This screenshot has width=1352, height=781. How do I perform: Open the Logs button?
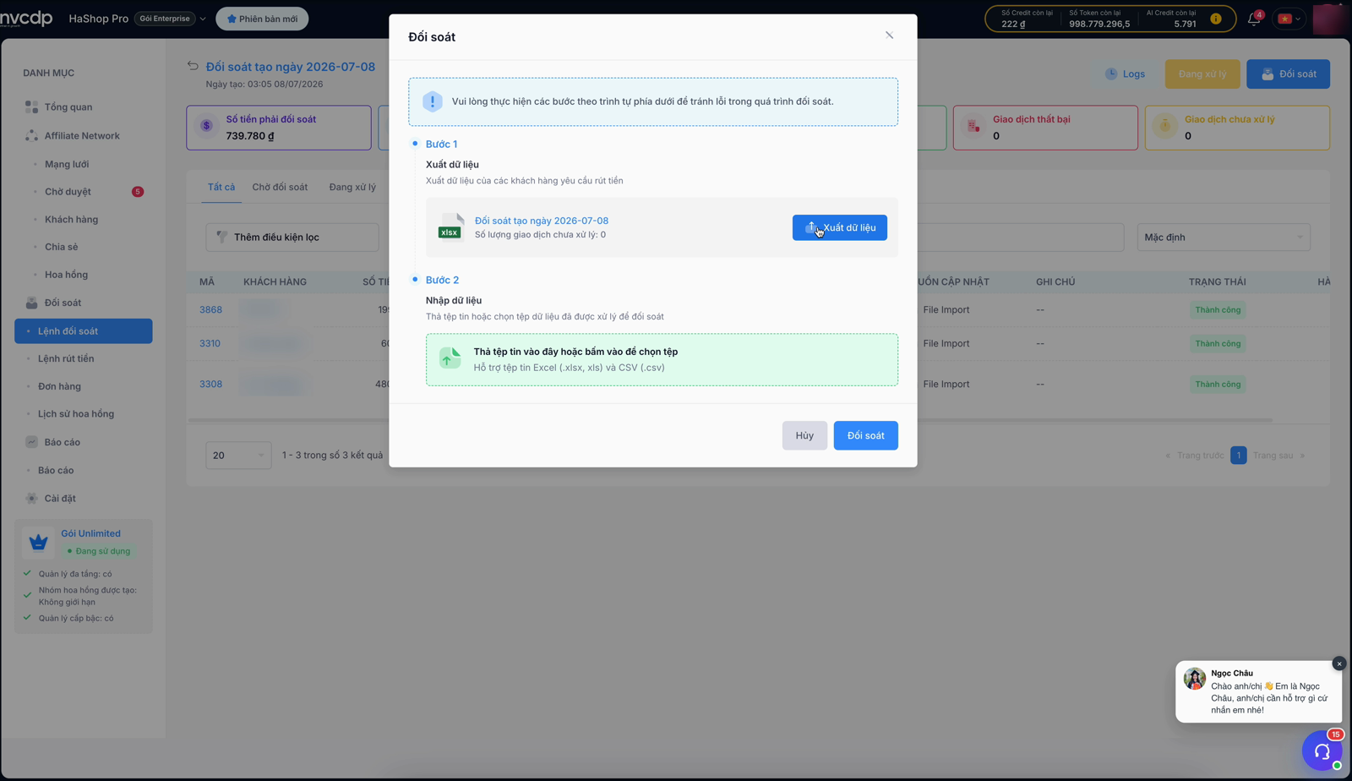1125,74
